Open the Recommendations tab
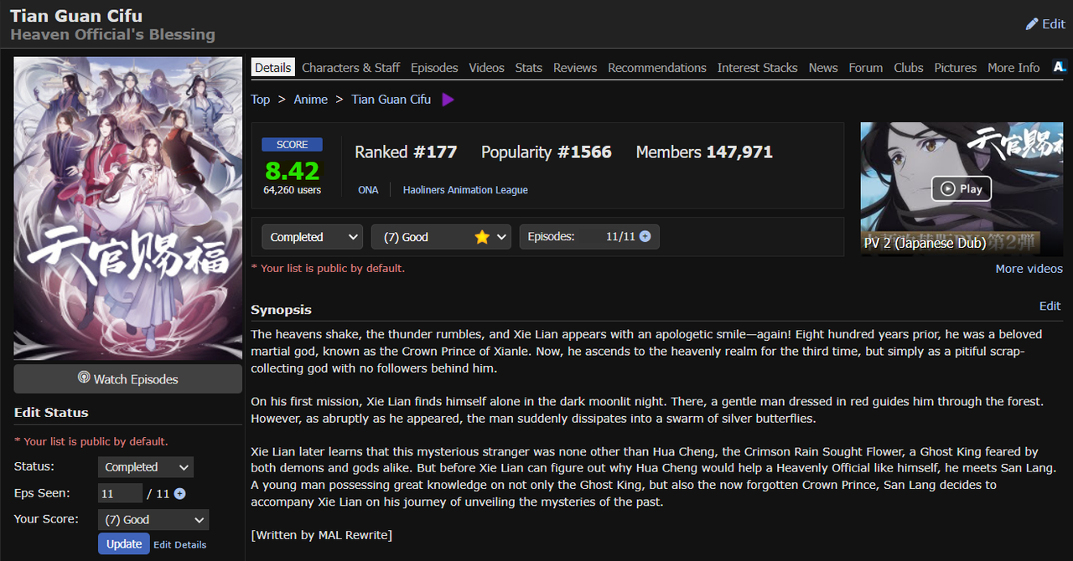This screenshot has height=561, width=1073. (x=657, y=68)
